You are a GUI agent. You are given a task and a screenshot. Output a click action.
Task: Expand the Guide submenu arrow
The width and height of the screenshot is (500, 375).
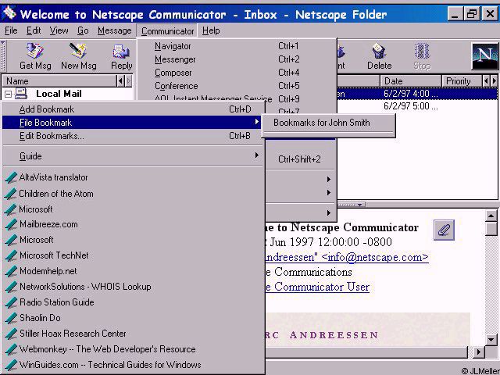257,155
